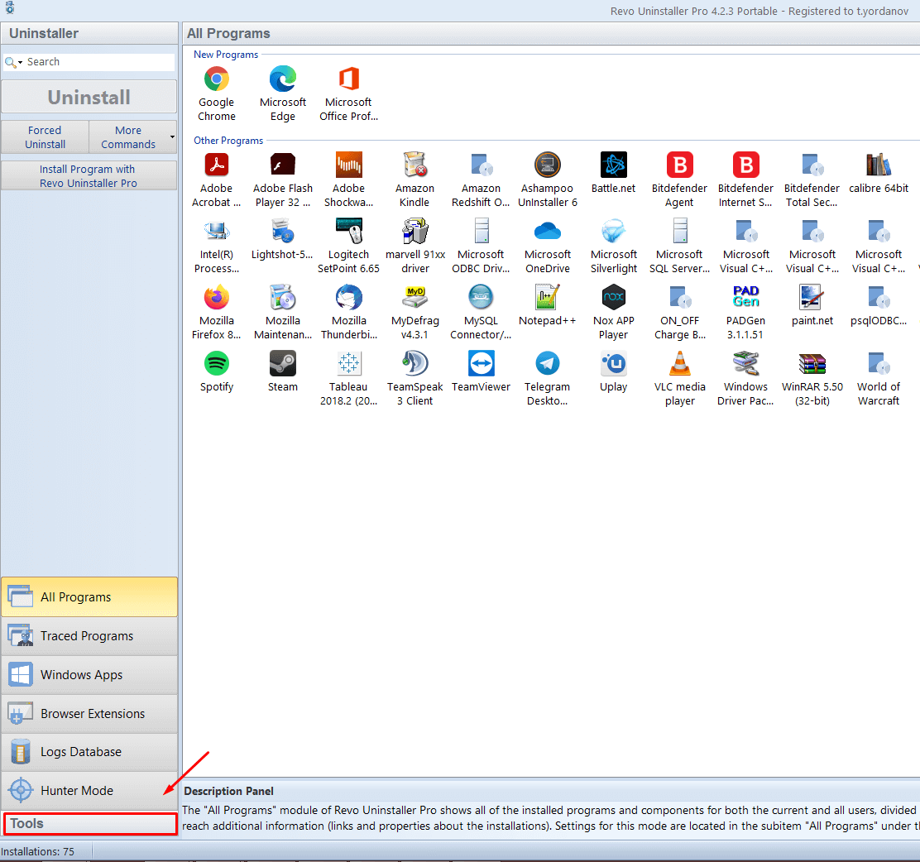Select the Mozilla Maintenance Service icon

coord(283,298)
